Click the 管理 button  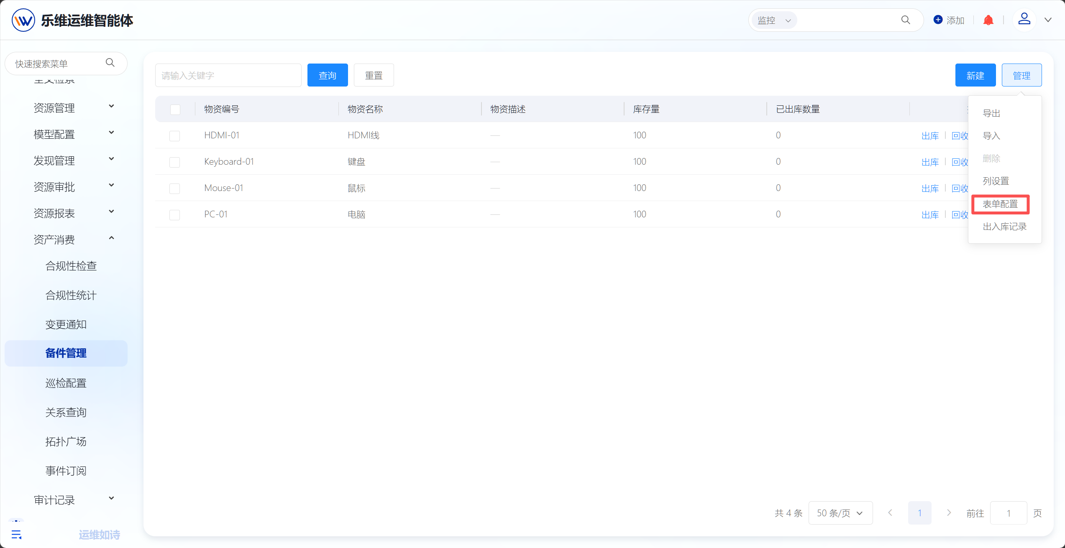coord(1022,75)
